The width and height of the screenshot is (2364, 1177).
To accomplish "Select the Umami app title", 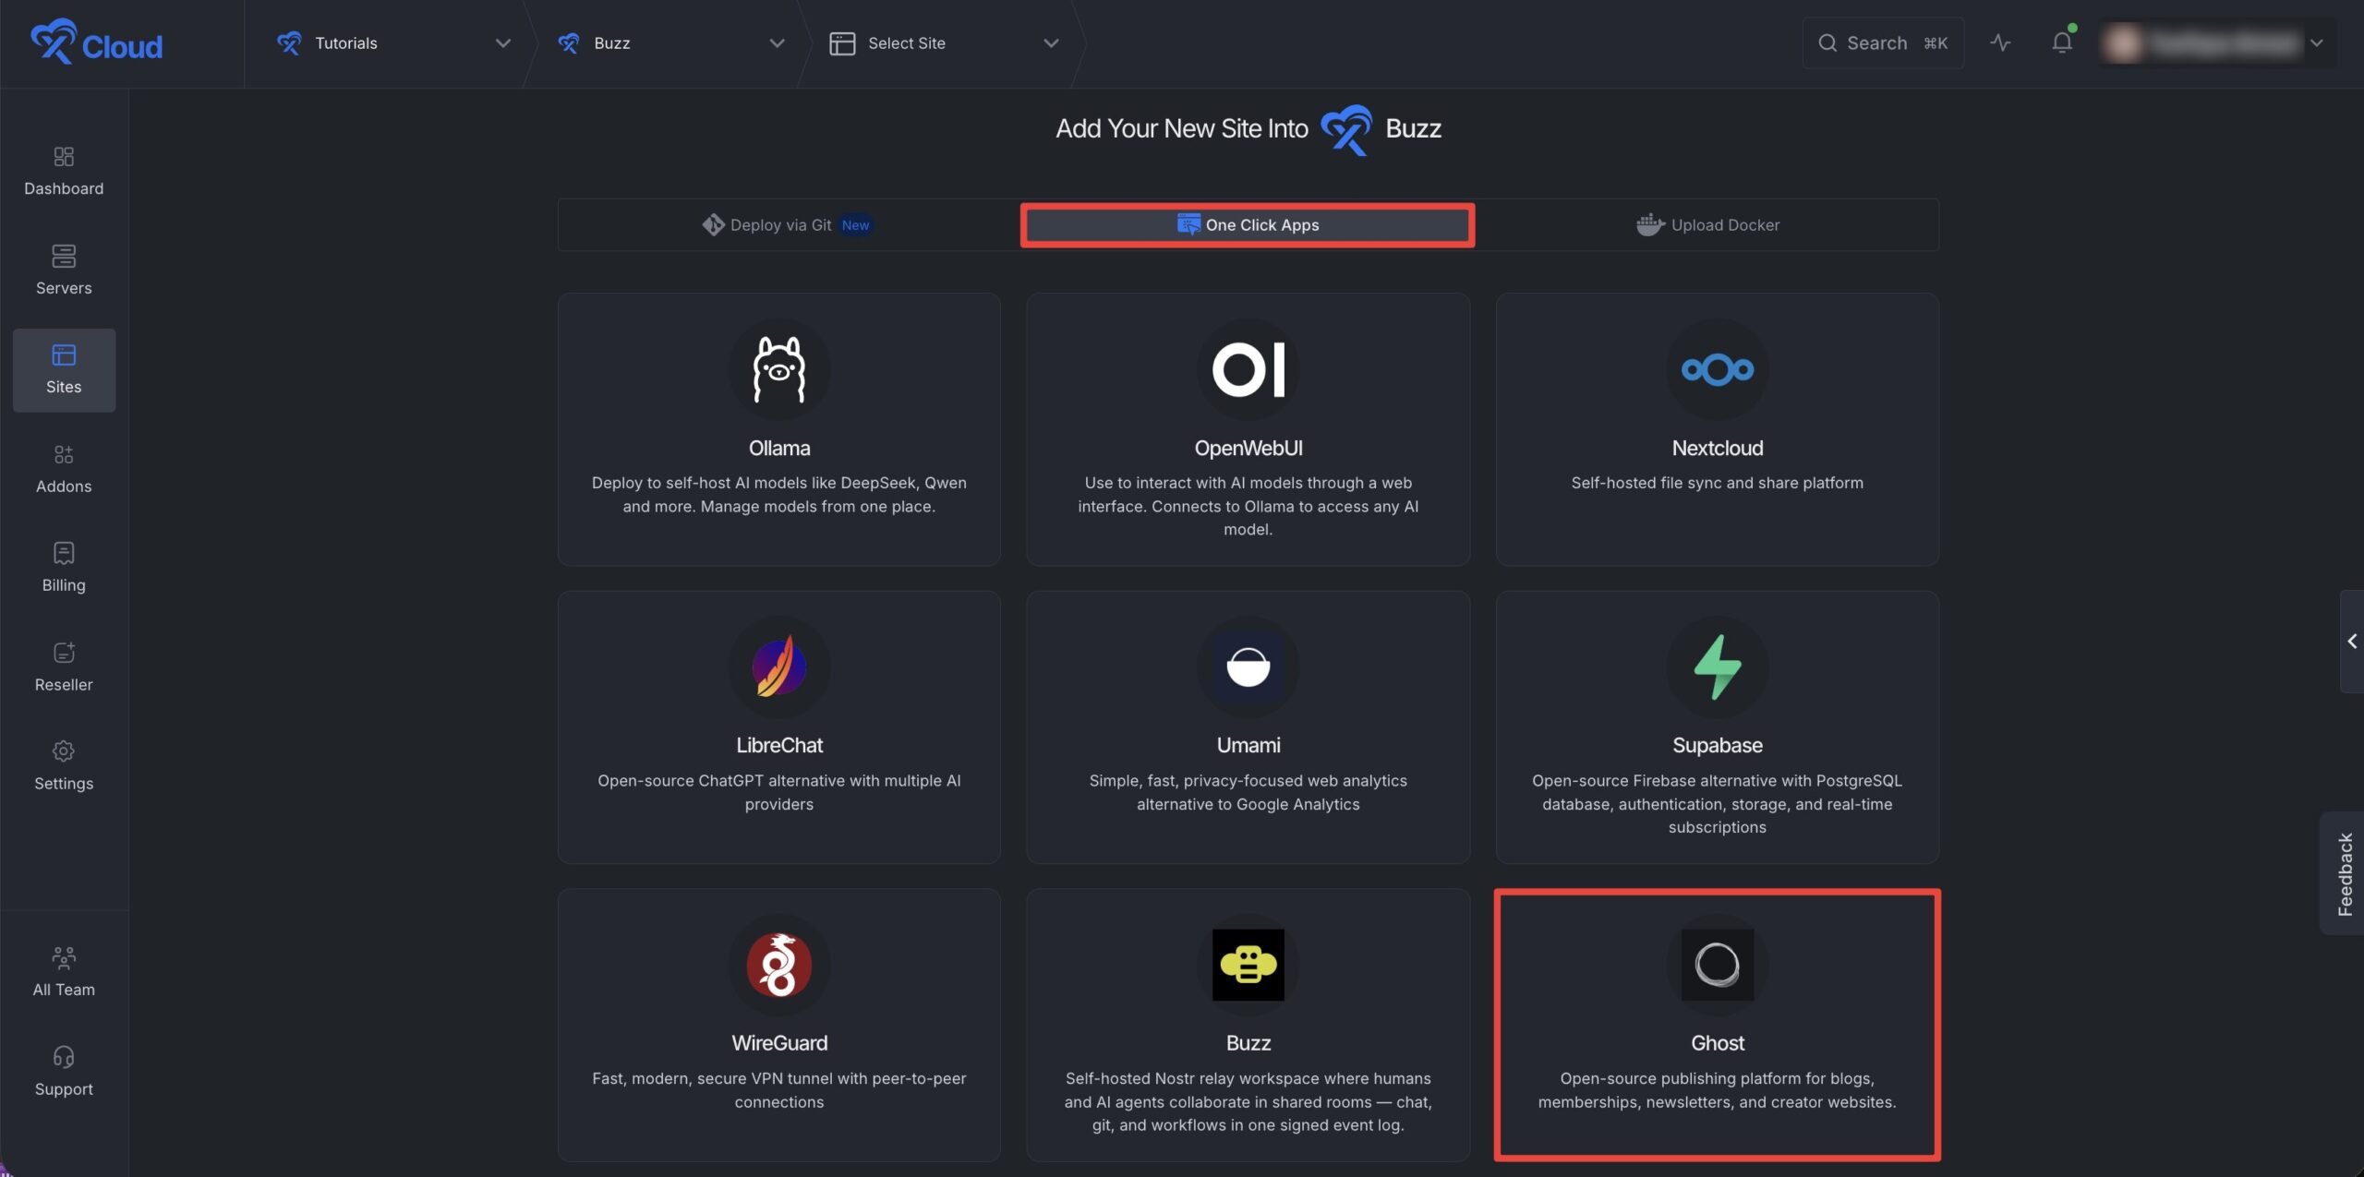I will coord(1248,746).
